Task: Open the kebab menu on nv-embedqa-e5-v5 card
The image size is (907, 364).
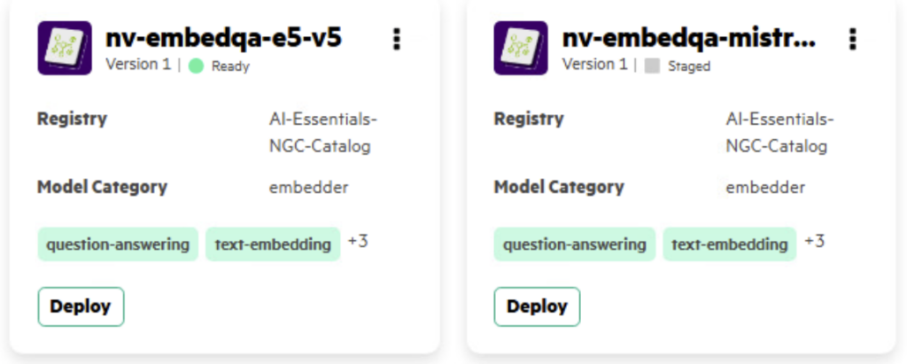Action: [396, 39]
